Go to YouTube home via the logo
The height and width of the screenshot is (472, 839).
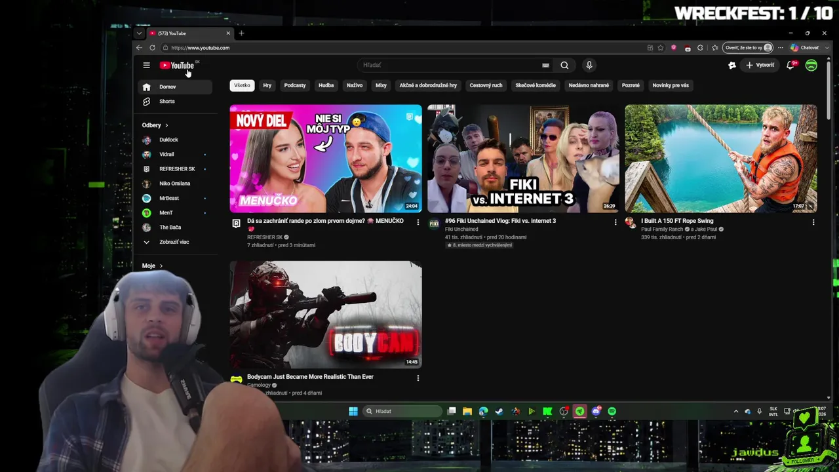[177, 66]
